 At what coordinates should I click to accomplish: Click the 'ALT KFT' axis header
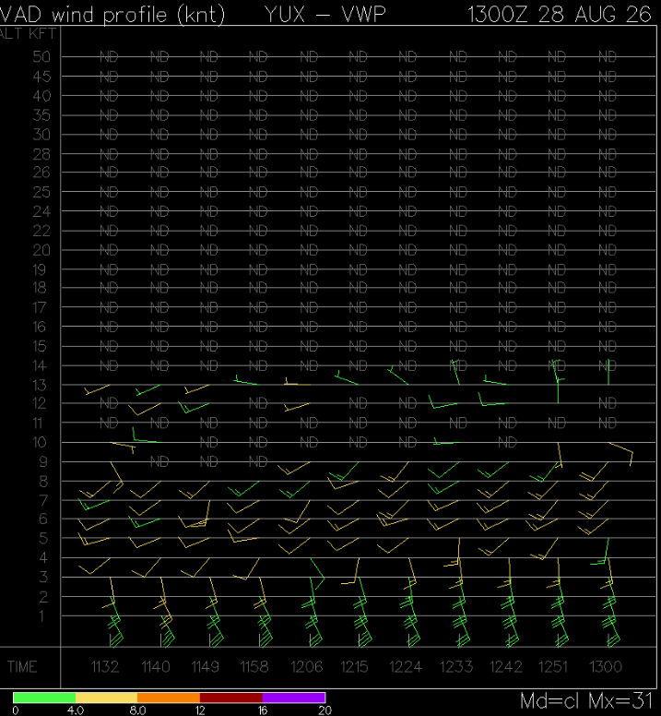click(x=28, y=34)
